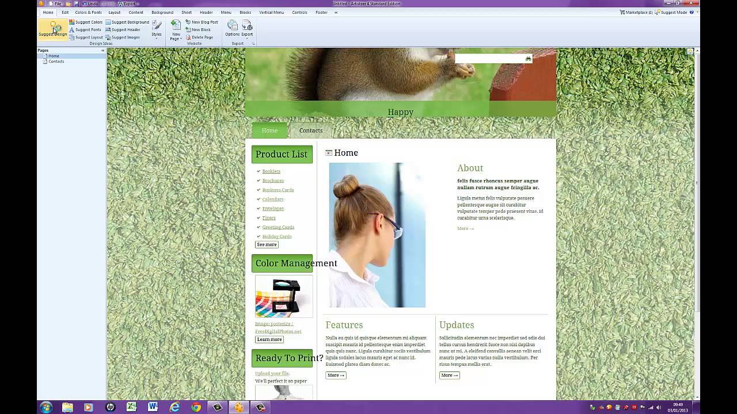
Task: Switch to the Footer tab
Action: (322, 12)
